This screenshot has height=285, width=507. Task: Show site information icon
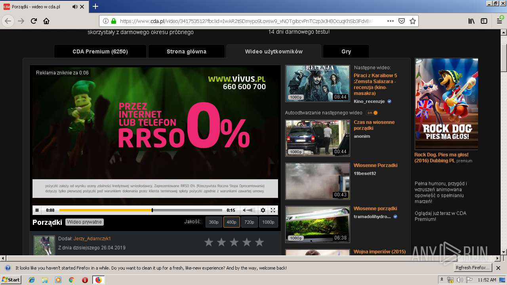106,21
